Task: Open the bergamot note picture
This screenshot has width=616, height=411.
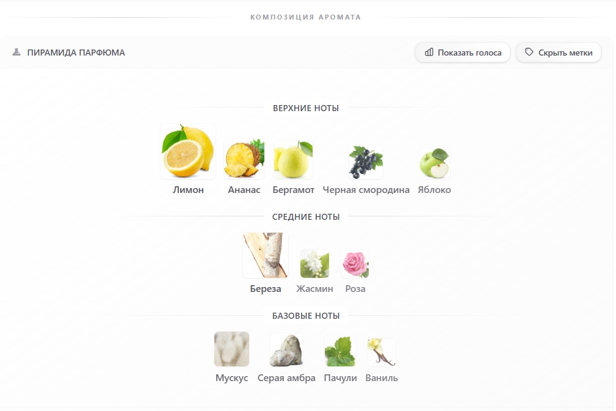Action: point(293,159)
